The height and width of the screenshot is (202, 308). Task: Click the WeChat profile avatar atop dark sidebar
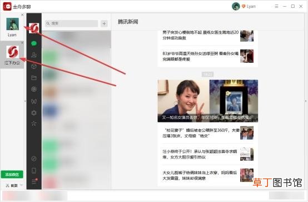(x=34, y=28)
